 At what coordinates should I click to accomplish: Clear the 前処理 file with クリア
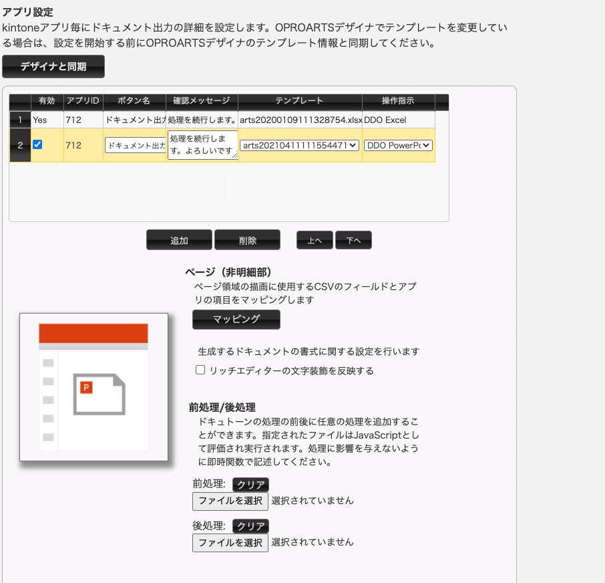click(251, 484)
